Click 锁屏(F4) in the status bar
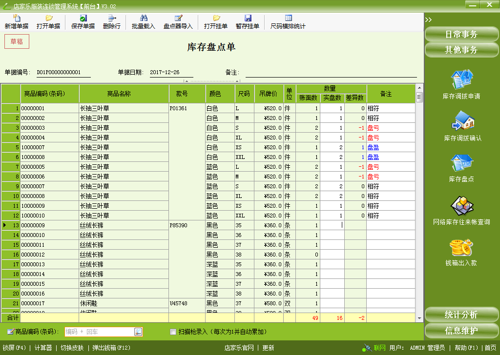The height and width of the screenshot is (355, 500). coord(14,348)
